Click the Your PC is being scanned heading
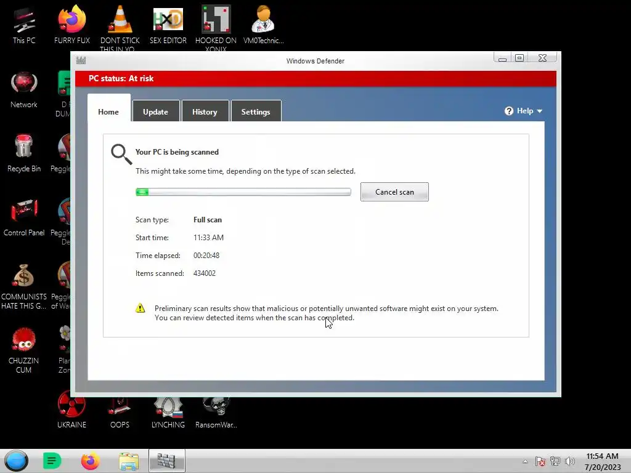Image resolution: width=631 pixels, height=473 pixels. pyautogui.click(x=177, y=152)
